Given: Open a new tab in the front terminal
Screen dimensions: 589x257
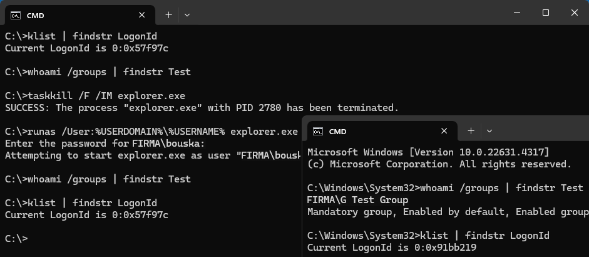Looking at the screenshot, I should click(x=471, y=131).
